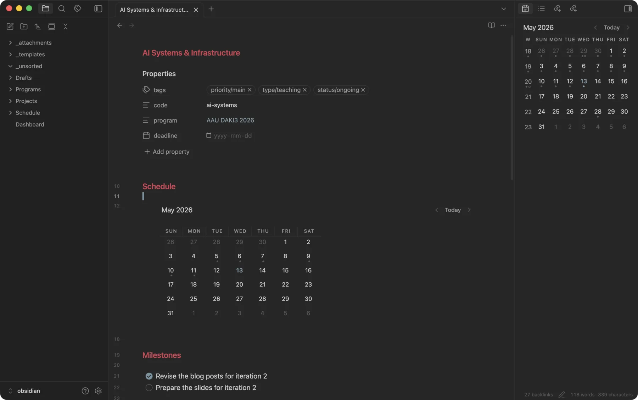
Task: Create a new folder icon
Action: 24,26
